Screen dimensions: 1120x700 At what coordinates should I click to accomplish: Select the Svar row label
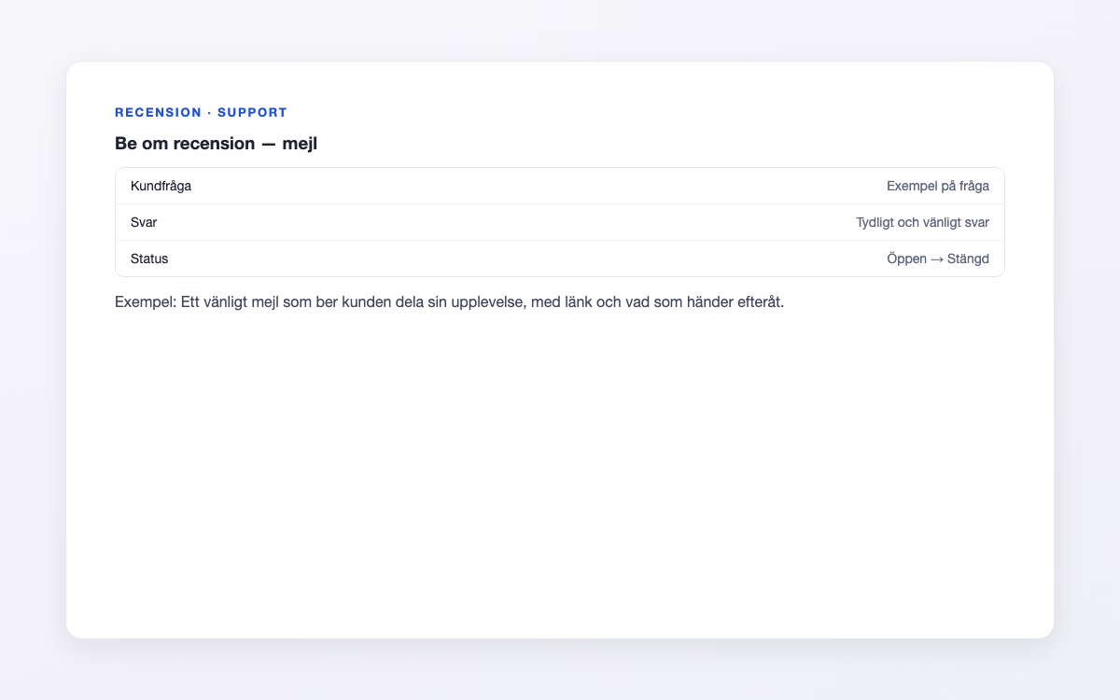144,222
